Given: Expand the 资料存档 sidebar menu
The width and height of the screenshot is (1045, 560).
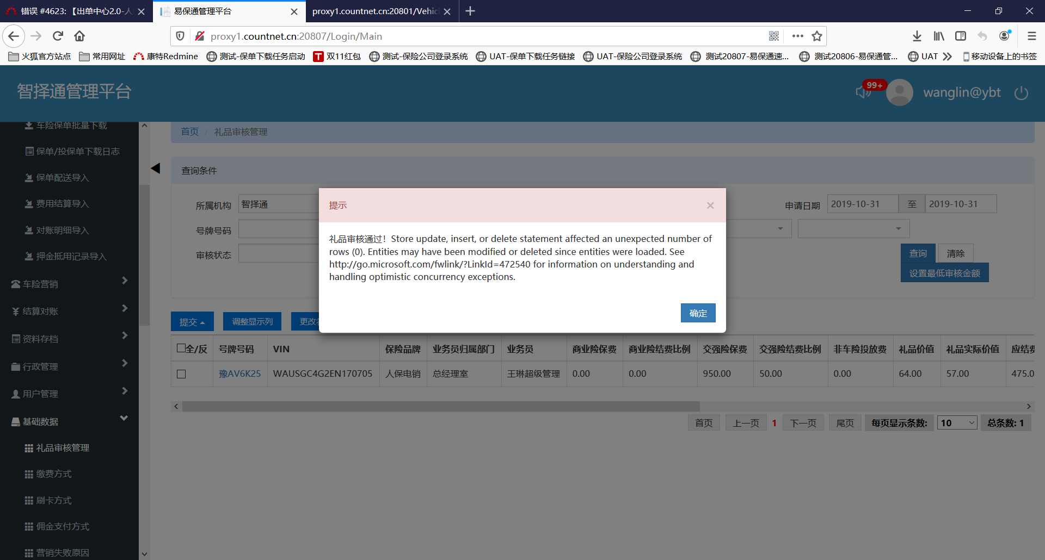Looking at the screenshot, I should click(70, 339).
